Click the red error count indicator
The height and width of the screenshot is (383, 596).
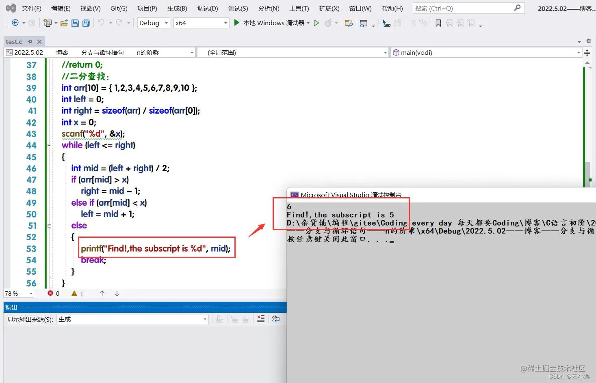tap(50, 293)
